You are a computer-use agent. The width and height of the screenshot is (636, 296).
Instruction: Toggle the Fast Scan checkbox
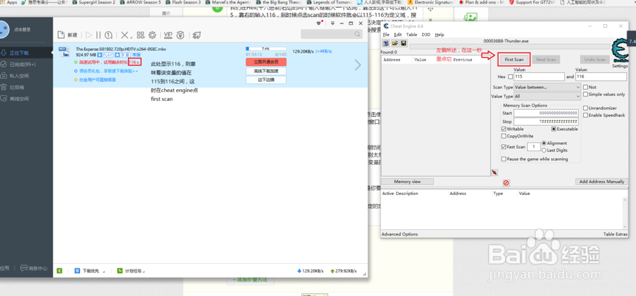(504, 147)
